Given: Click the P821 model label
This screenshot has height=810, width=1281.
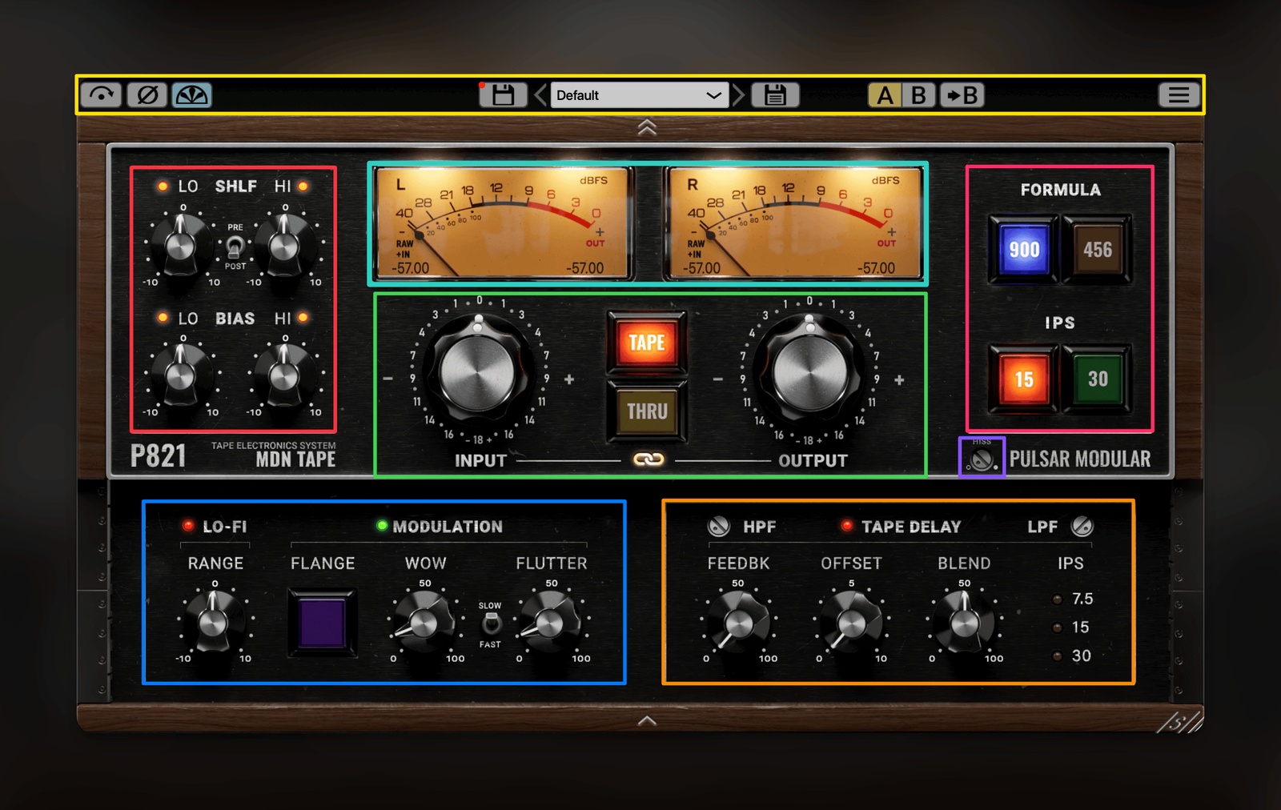Looking at the screenshot, I should [159, 456].
